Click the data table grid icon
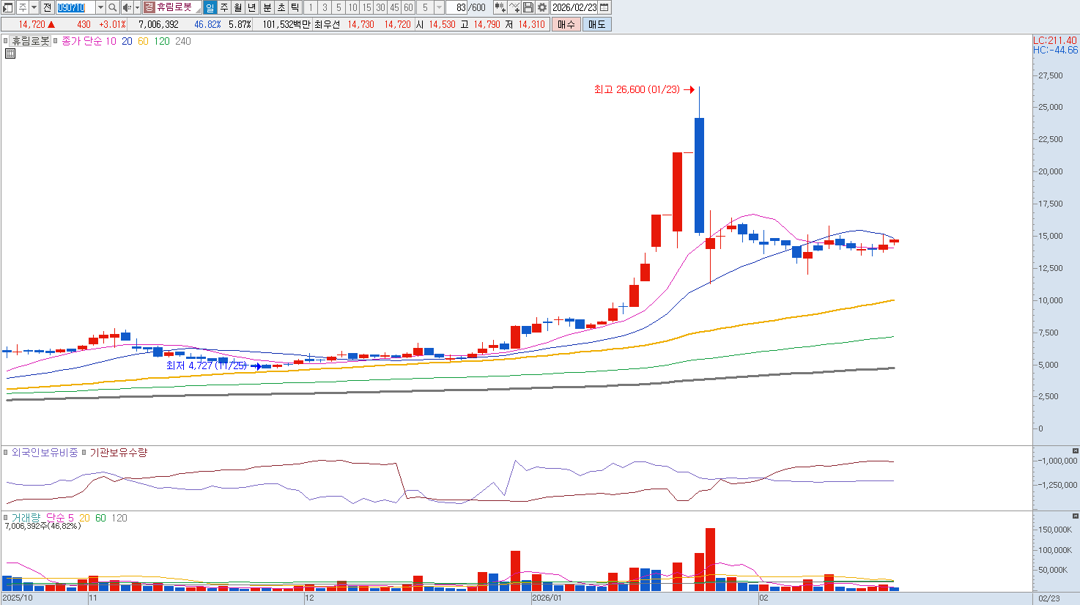 (10, 53)
